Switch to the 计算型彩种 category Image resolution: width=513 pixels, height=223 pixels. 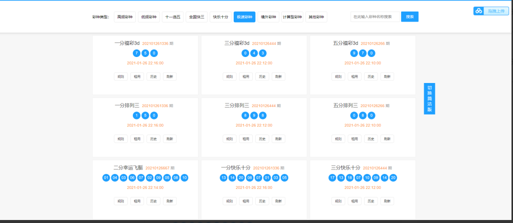(x=292, y=17)
